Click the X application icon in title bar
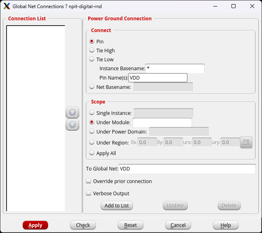 (7, 6)
